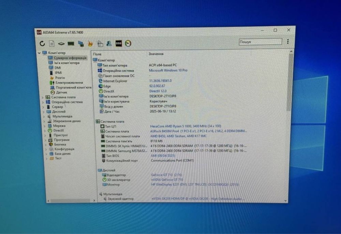Select the Датчик tree item
The height and width of the screenshot is (234, 341).
pyautogui.click(x=62, y=92)
